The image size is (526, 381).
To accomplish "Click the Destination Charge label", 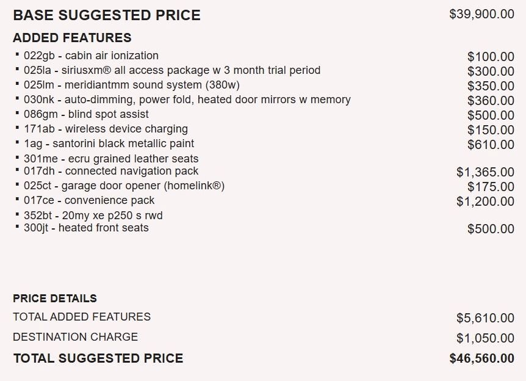I will (76, 336).
